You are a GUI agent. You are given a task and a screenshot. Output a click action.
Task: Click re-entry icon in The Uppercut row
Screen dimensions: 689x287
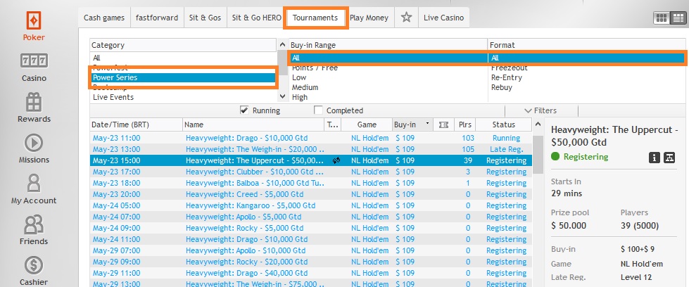coord(336,160)
